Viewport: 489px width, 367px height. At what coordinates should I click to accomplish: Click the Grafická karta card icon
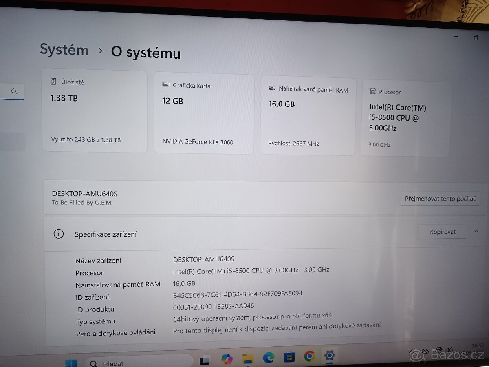tap(165, 84)
